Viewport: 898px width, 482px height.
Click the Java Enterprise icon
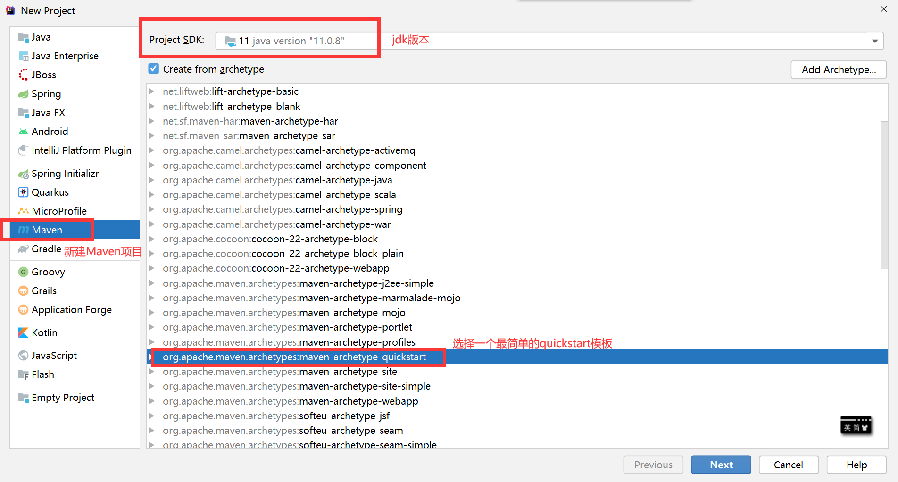(23, 56)
